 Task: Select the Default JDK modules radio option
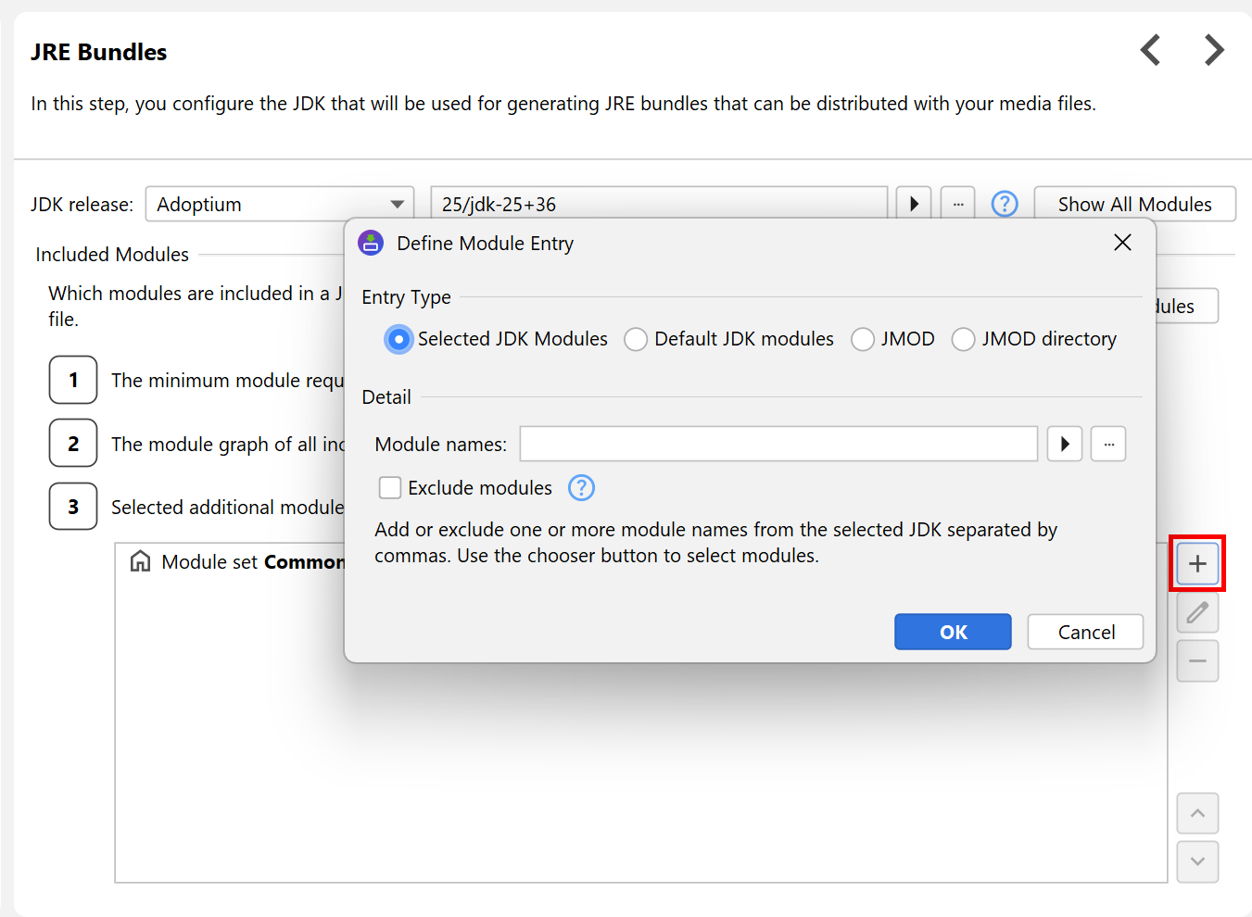coord(636,340)
